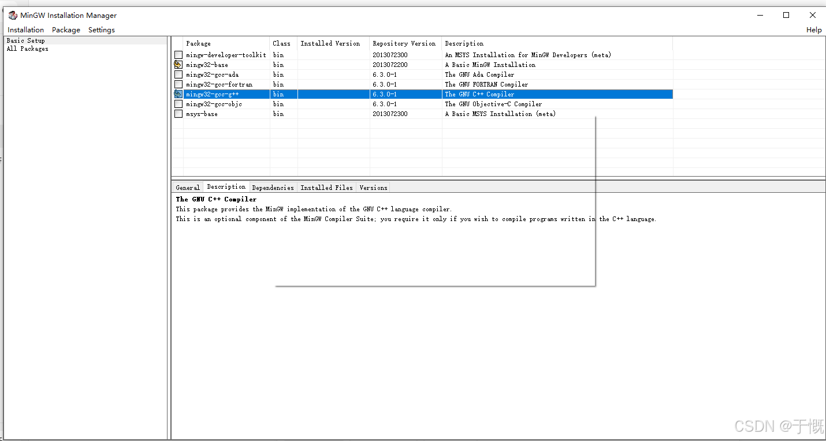Viewport: 826px width, 441px height.
Task: Open the Help menu
Action: tap(813, 30)
